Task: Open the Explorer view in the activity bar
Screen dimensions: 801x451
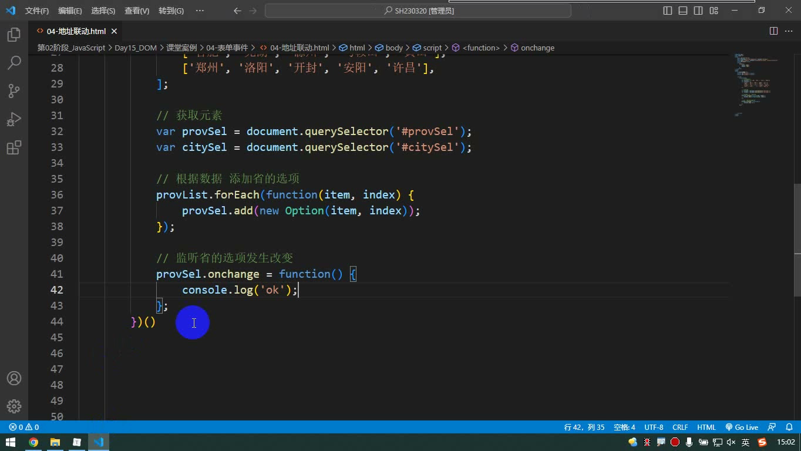Action: (14, 35)
